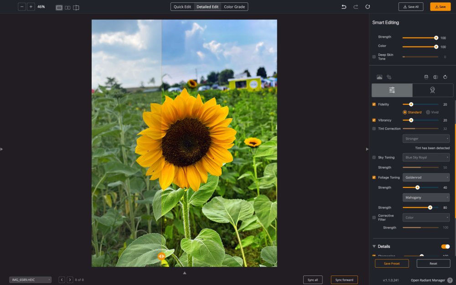Collapse the left panel arrow
Image resolution: width=456 pixels, height=285 pixels.
(x=2, y=149)
